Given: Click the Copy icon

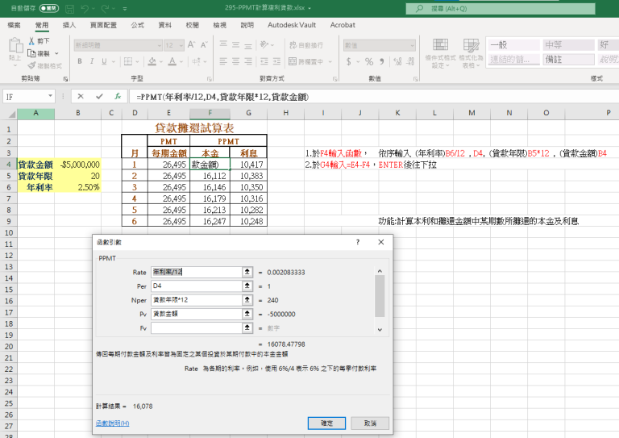Looking at the screenshot, I should pyautogui.click(x=31, y=53).
